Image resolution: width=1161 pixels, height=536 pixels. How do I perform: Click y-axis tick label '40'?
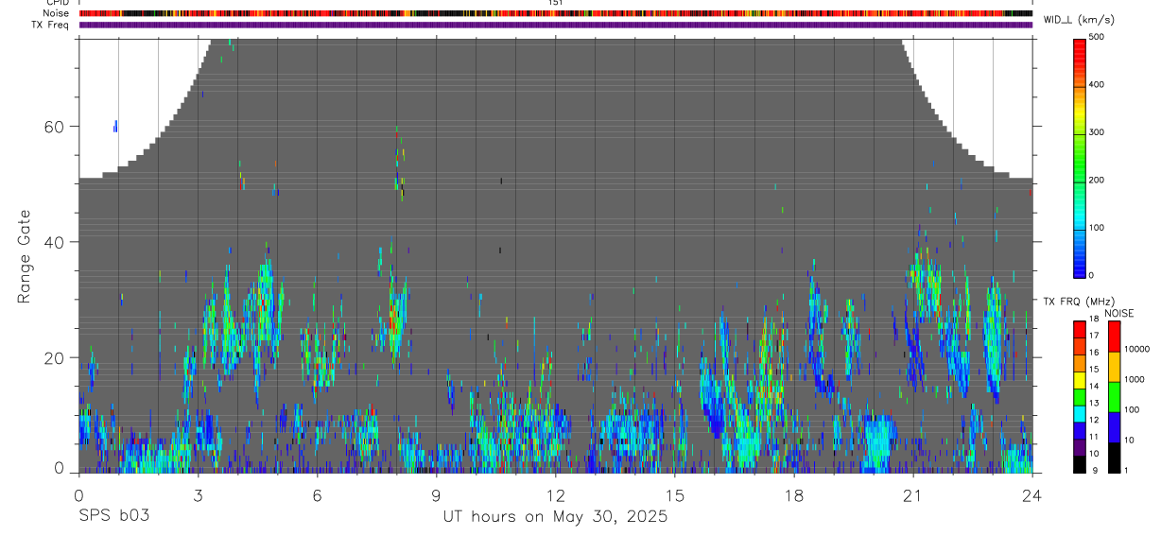tap(54, 242)
